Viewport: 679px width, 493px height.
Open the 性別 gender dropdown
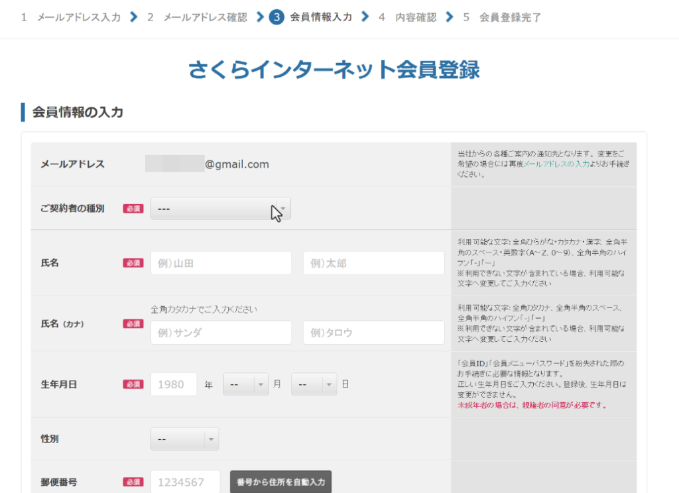[x=184, y=439]
